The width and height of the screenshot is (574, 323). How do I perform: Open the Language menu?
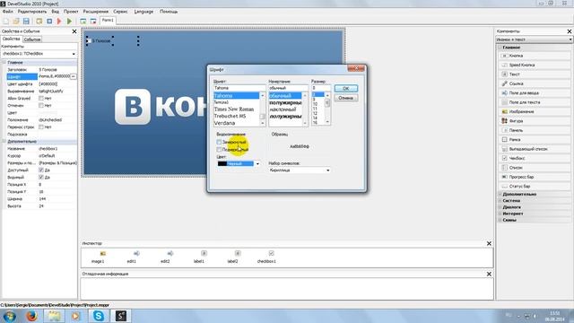pos(143,12)
